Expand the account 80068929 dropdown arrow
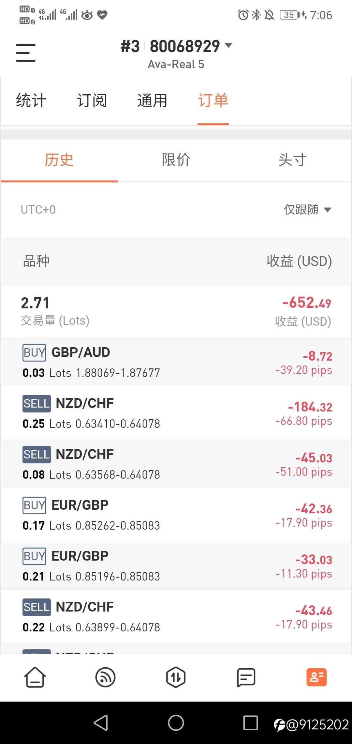 [229, 45]
